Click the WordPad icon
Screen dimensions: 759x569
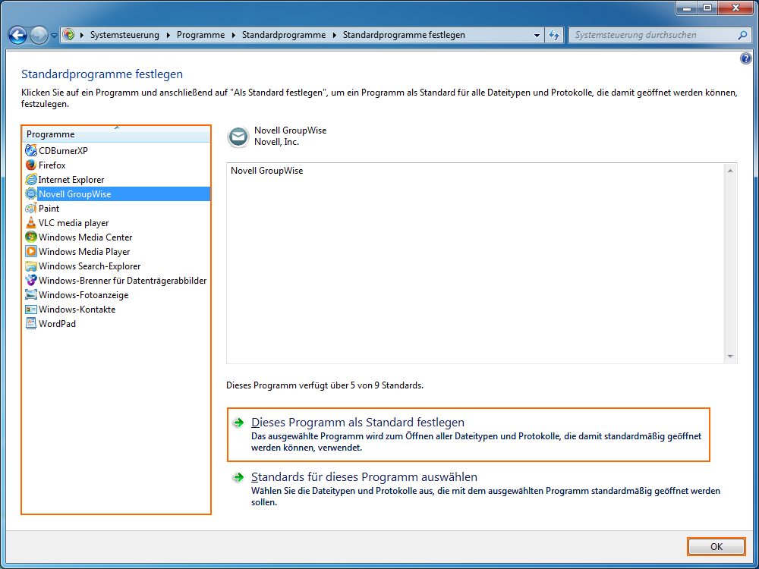click(x=31, y=324)
